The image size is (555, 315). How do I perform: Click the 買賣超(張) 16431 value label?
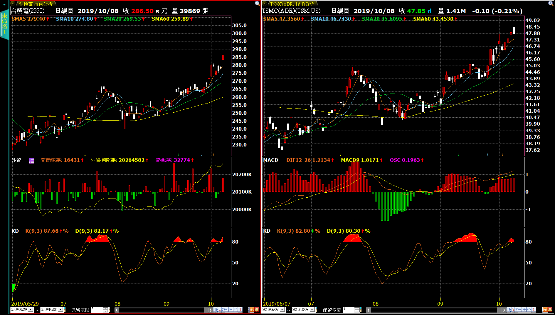click(x=62, y=160)
